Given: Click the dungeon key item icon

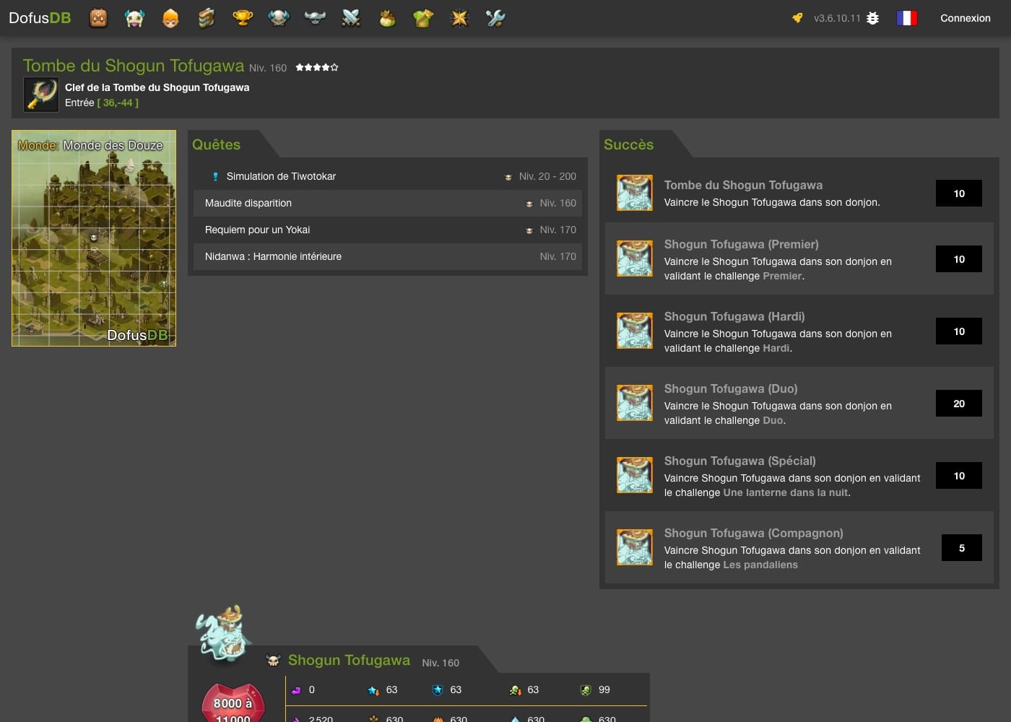Looking at the screenshot, I should 41,95.
